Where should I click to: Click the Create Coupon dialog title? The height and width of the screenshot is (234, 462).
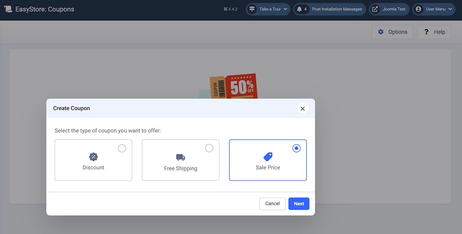[72, 108]
